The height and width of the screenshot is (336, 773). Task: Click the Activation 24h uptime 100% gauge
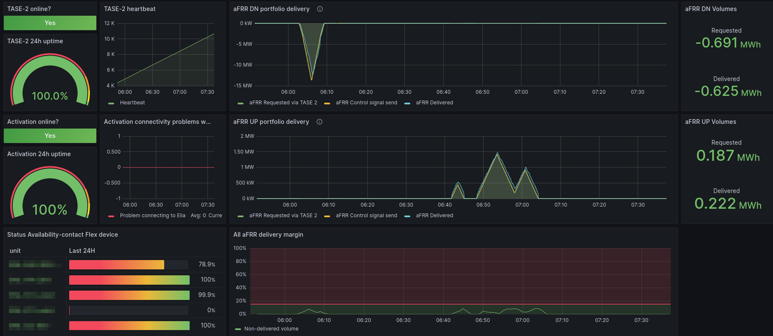click(50, 193)
